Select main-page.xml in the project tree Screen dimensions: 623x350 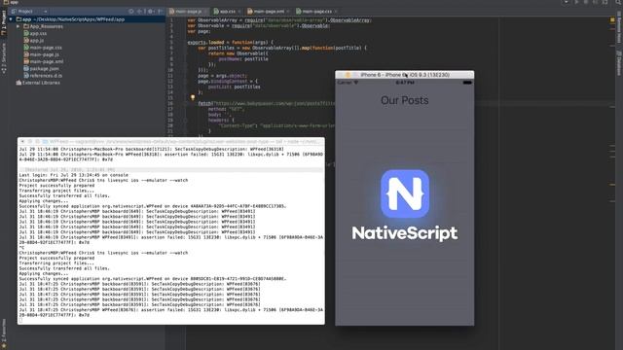(43, 61)
